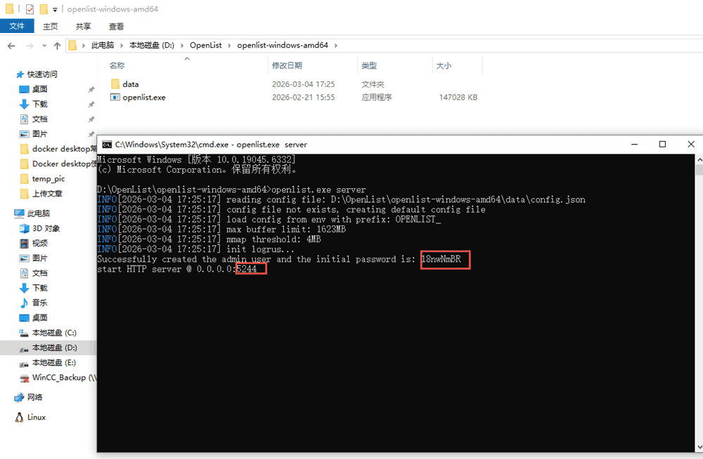Viewport: 703px width, 459px height.
Task: Open the data folder icon
Action: coord(116,84)
